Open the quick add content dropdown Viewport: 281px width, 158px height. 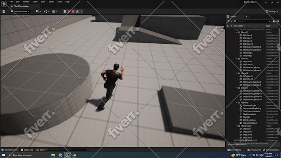click(38, 11)
